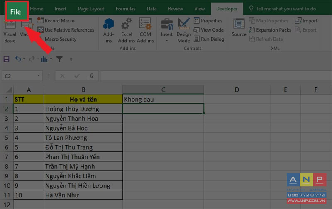Confirm the formula entry with checkmark
332x209 pixels.
pos(77,76)
